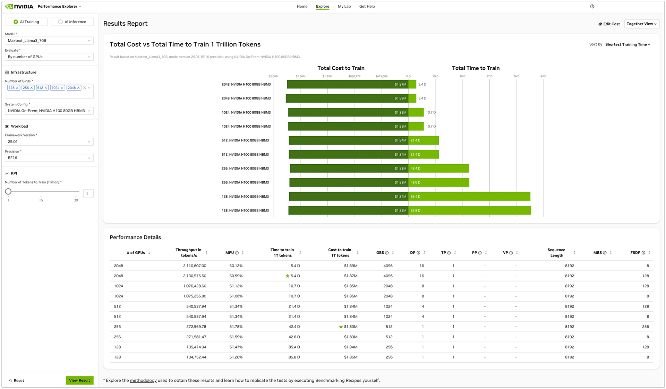The height and width of the screenshot is (389, 666).
Task: Click the GBS info icon
Action: pos(387,253)
